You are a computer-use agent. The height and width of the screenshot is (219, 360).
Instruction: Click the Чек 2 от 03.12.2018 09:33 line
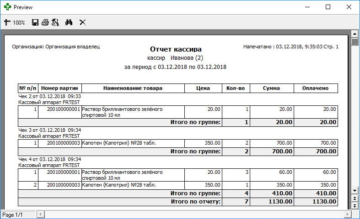point(49,96)
